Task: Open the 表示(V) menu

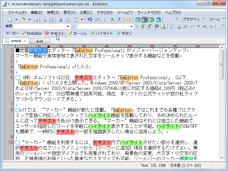Action: 69,13
